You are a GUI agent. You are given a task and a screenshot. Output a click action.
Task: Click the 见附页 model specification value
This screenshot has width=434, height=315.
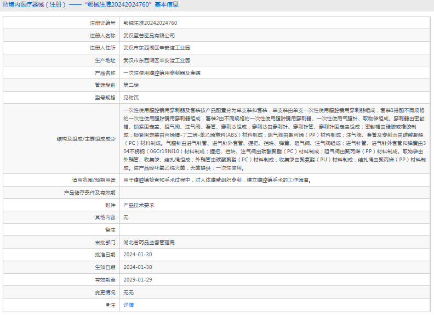(x=131, y=98)
